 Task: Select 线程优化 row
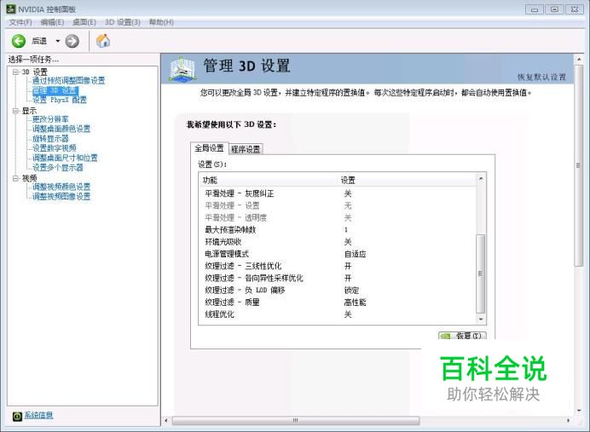click(337, 314)
